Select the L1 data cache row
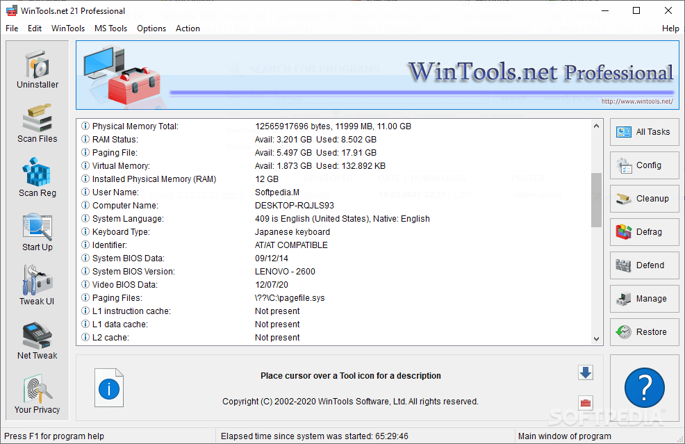685x444 pixels. tap(334, 324)
